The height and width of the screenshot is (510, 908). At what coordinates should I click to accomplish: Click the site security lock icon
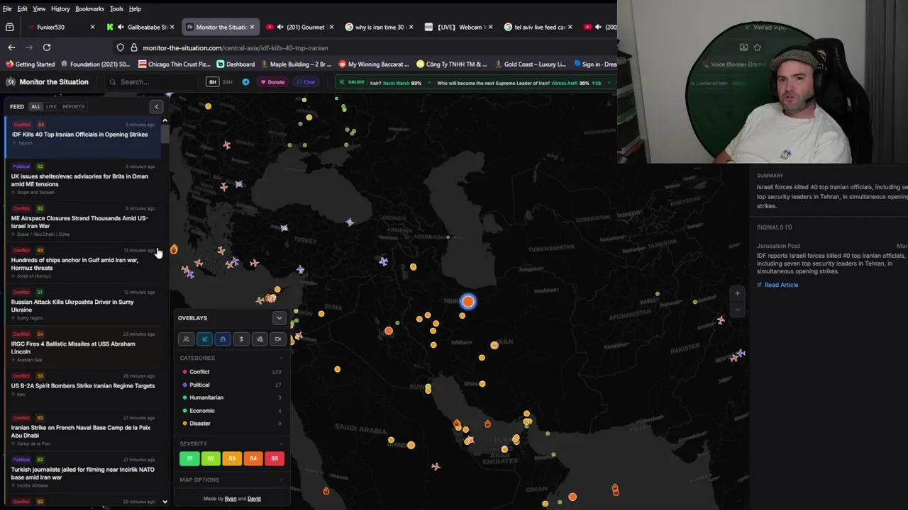(x=133, y=47)
